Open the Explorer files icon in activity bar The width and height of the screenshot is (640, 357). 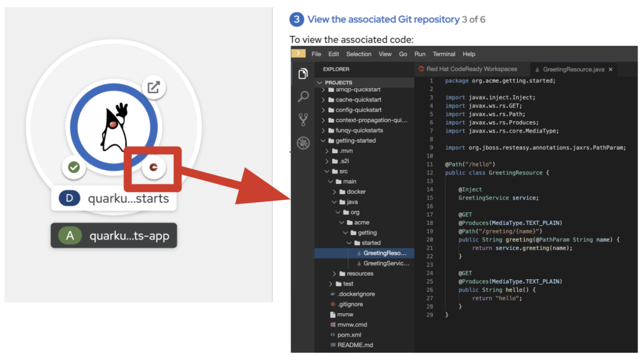(x=303, y=74)
